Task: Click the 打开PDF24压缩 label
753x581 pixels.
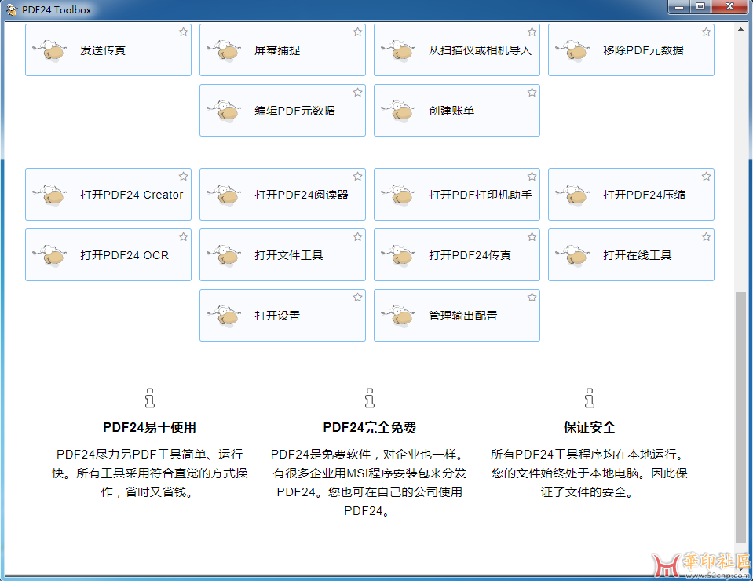Action: tap(644, 195)
